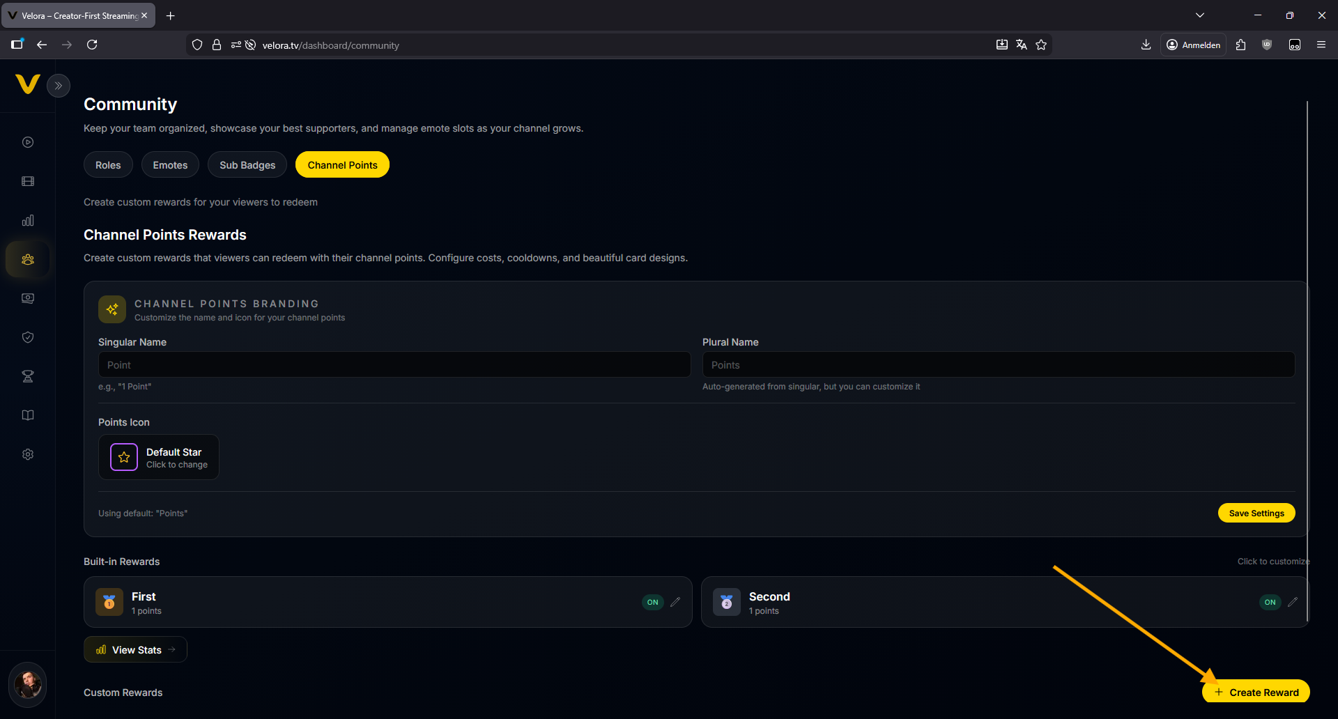Image resolution: width=1338 pixels, height=719 pixels.
Task: Open the Default Star icon picker
Action: coord(159,457)
